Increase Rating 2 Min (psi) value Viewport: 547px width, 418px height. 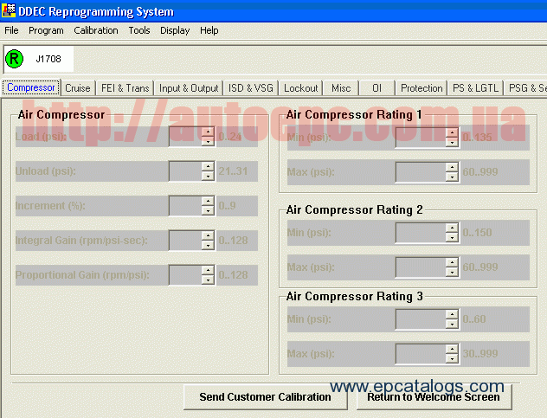click(x=452, y=228)
